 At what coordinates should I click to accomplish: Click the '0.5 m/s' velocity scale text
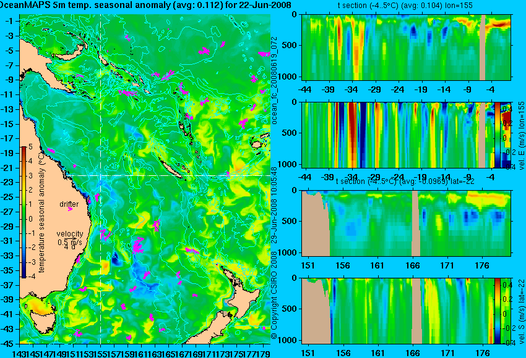tap(70, 242)
